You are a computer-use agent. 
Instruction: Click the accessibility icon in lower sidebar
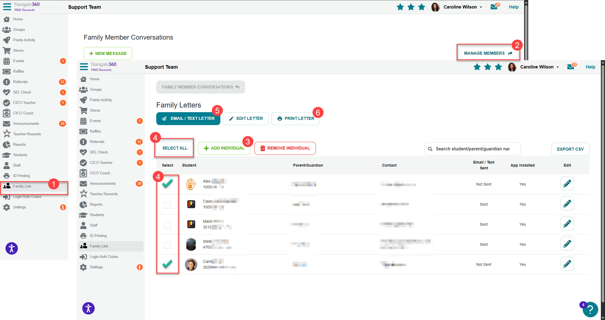(88, 308)
